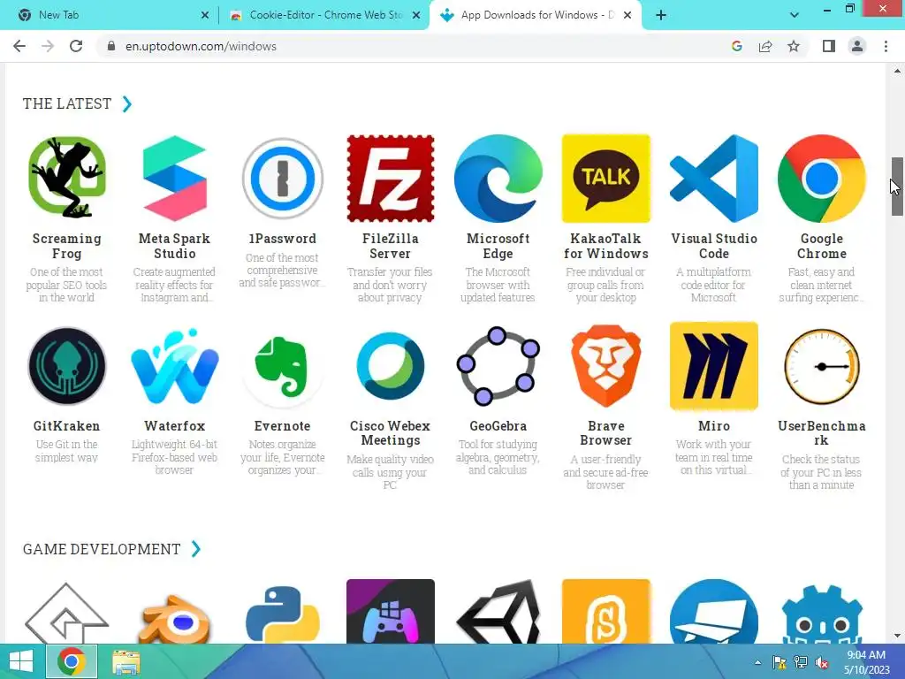
Task: Open the GeoGebra app icon
Action: pos(498,366)
